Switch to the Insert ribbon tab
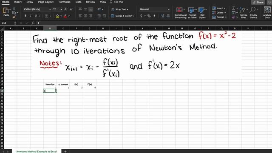The width and height of the screenshot is (272, 153). click(x=18, y=2)
